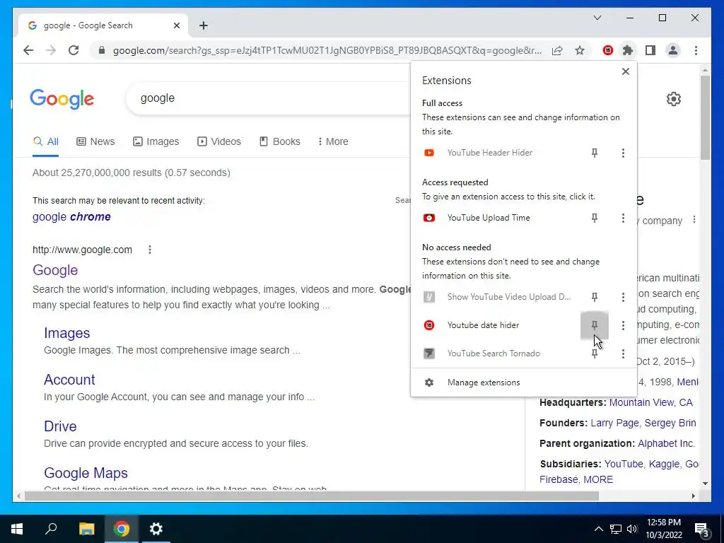This screenshot has width=724, height=543.
Task: Open Manage extensions
Action: point(524,383)
